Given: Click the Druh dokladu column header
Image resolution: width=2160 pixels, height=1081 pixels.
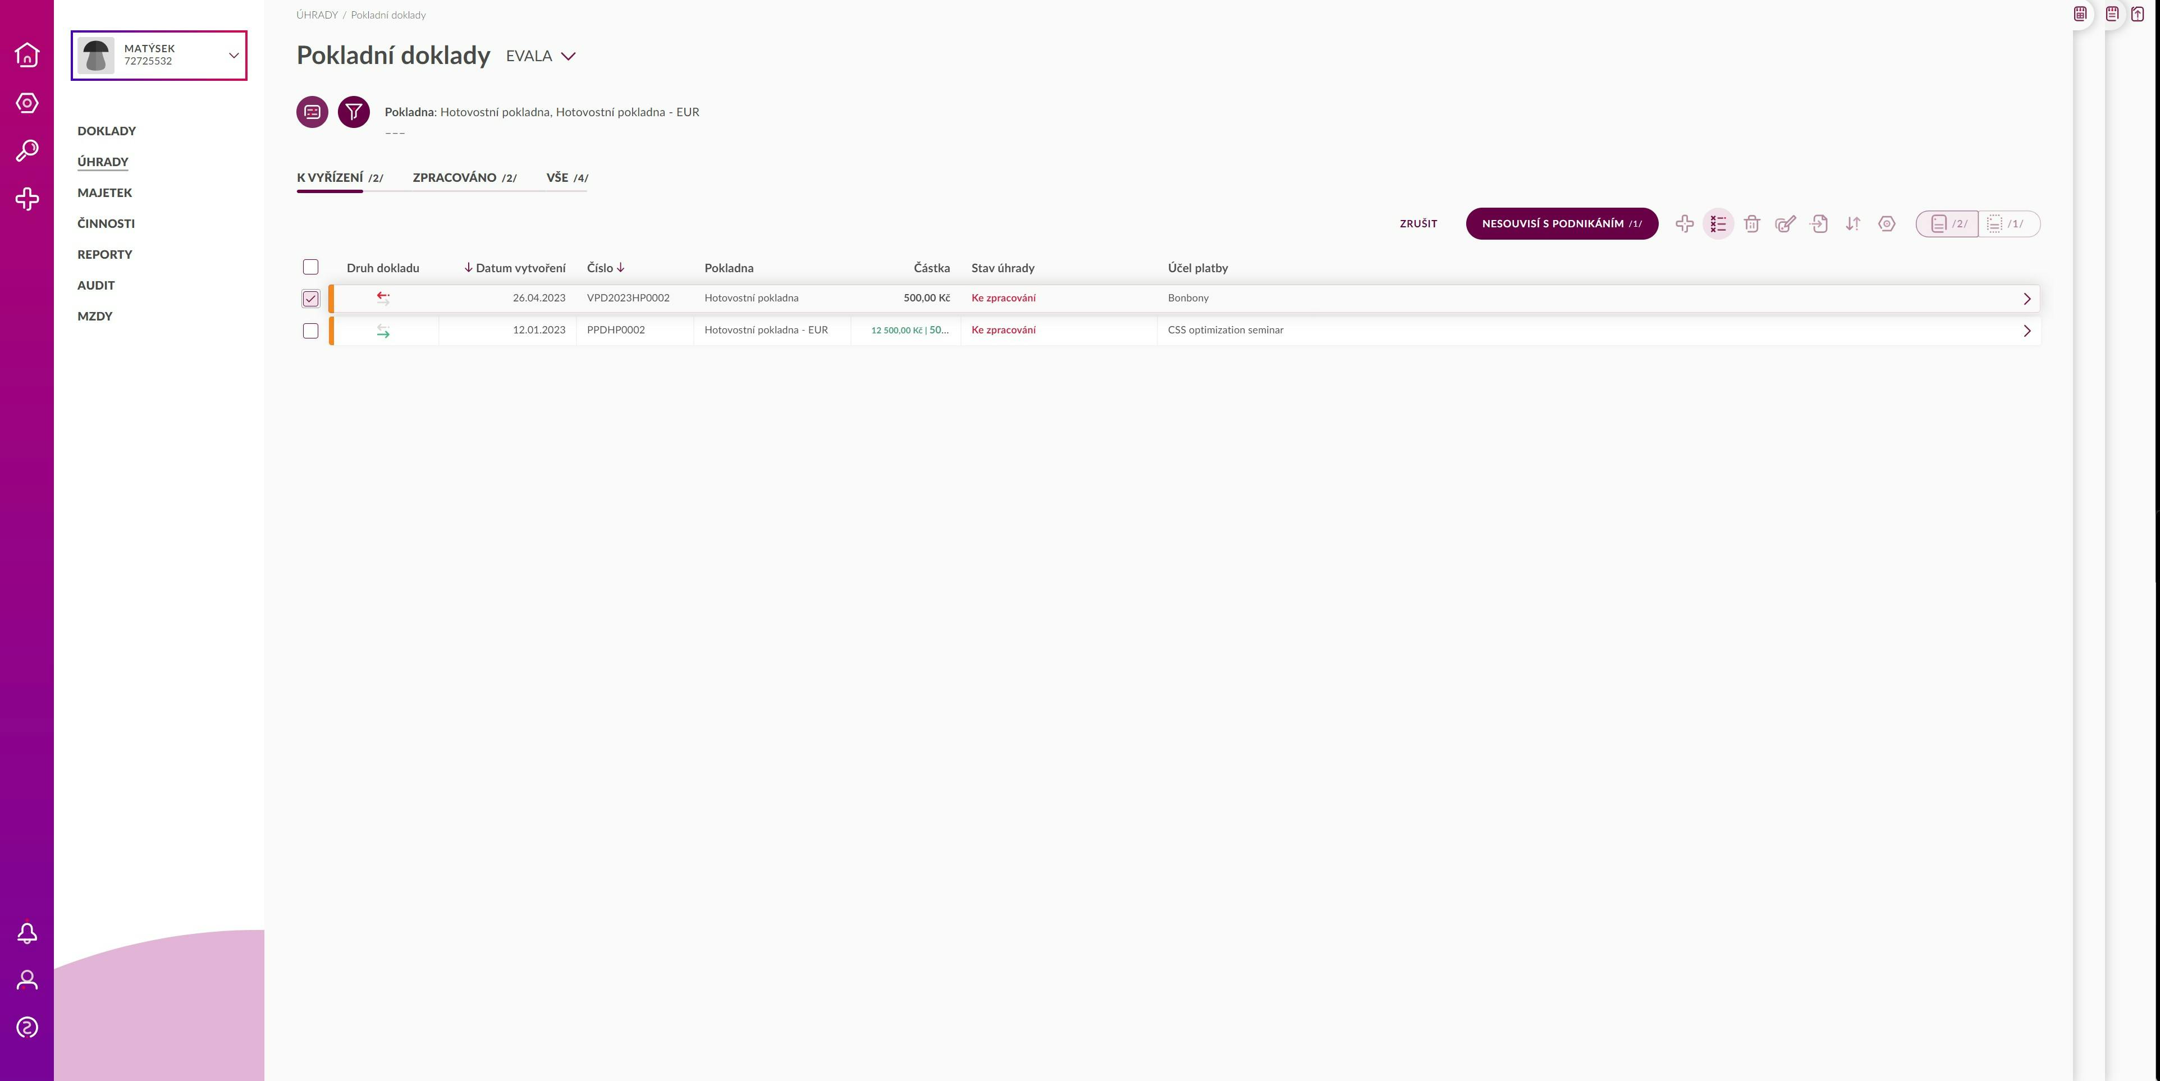Looking at the screenshot, I should click(383, 268).
